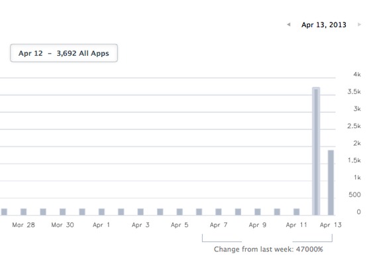The height and width of the screenshot is (258, 371).
Task: Click the '1k' y-axis value
Action: 357,178
